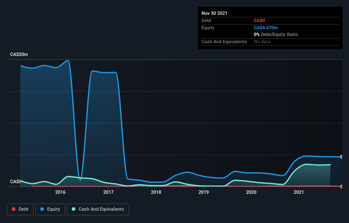Click the No data cash value

262,42
